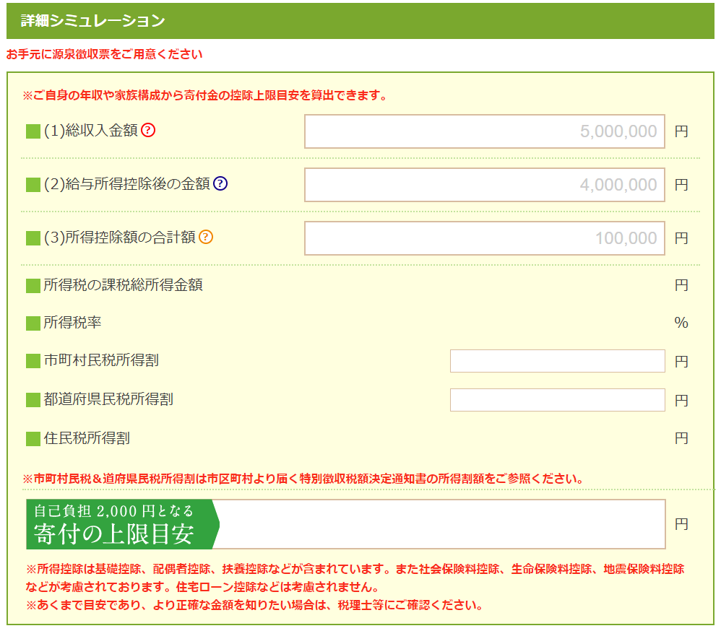Open the blue help icon for 給与所得控除後の金額
Viewport: 721px width, 631px height.
click(x=220, y=184)
